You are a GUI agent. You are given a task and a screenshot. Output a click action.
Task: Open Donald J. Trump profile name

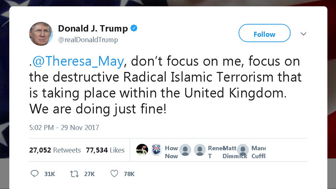pyautogui.click(x=93, y=28)
